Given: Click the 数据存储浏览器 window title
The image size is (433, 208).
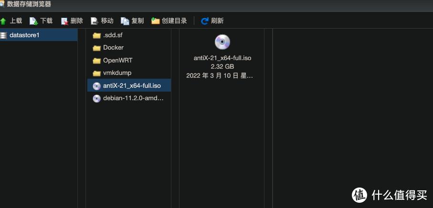Looking at the screenshot, I should [x=29, y=4].
